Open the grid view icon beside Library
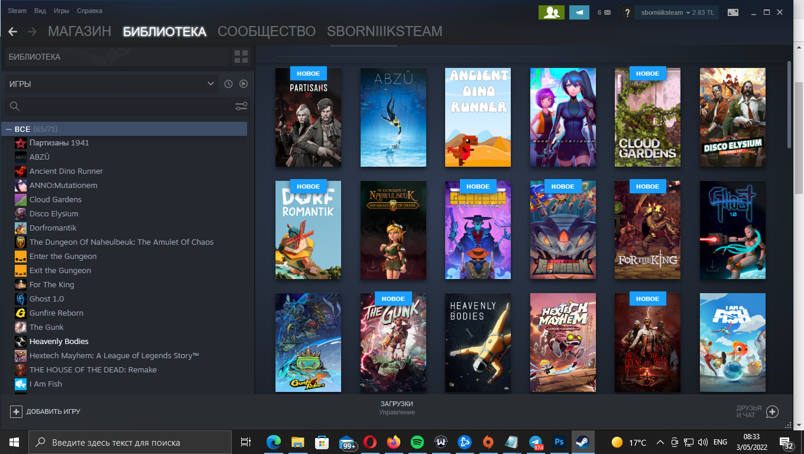Screen dimensions: 804x454 click(x=241, y=57)
